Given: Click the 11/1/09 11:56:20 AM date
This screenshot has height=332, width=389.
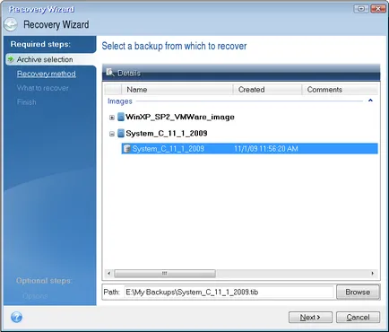Looking at the screenshot, I should 266,149.
